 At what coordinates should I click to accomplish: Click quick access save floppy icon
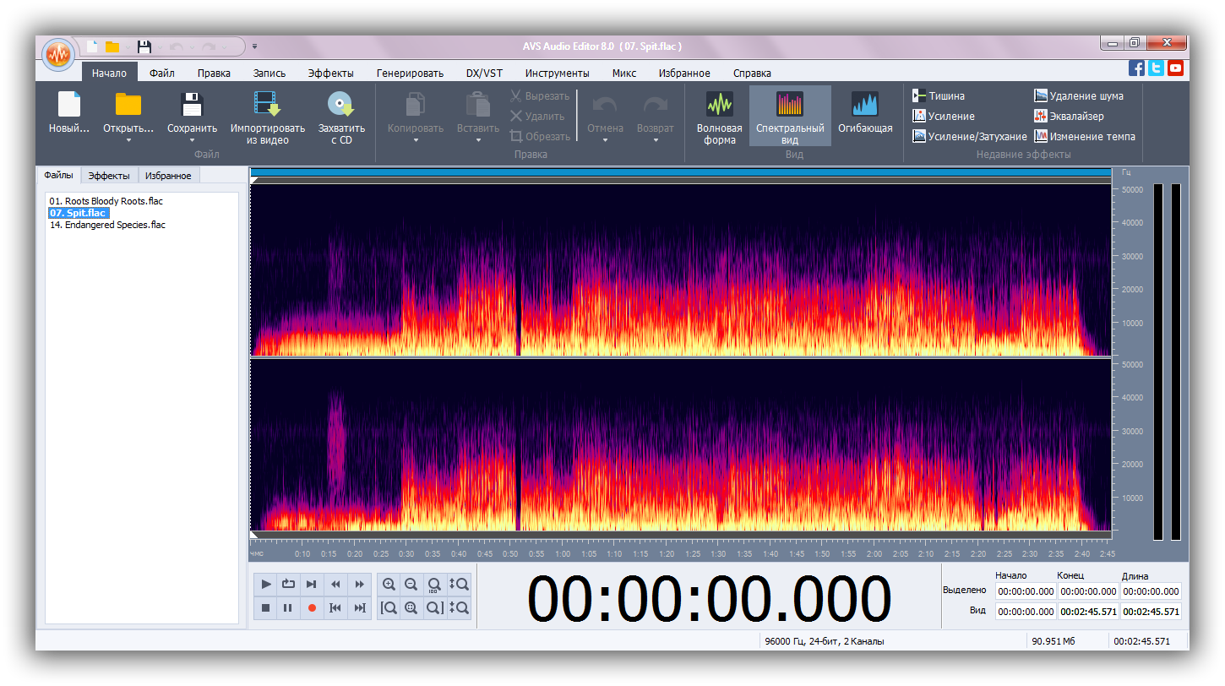coord(144,46)
